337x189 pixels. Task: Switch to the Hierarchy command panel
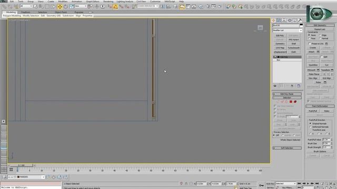pyautogui.click(x=284, y=20)
